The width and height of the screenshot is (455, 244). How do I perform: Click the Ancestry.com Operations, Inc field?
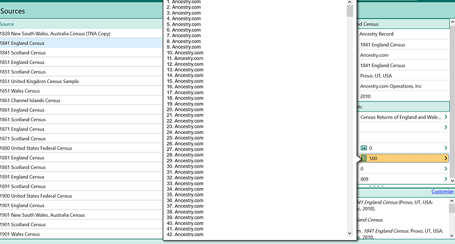pyautogui.click(x=404, y=86)
